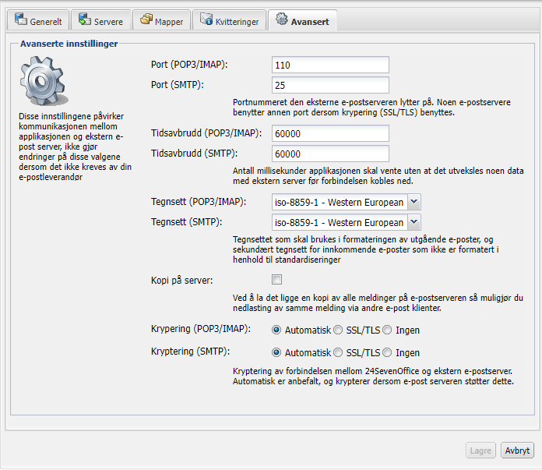This screenshot has width=542, height=470.
Task: Click the Lagre button
Action: click(480, 451)
